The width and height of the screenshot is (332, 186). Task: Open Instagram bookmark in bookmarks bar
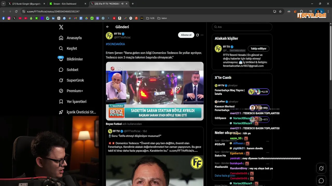[9, 18]
